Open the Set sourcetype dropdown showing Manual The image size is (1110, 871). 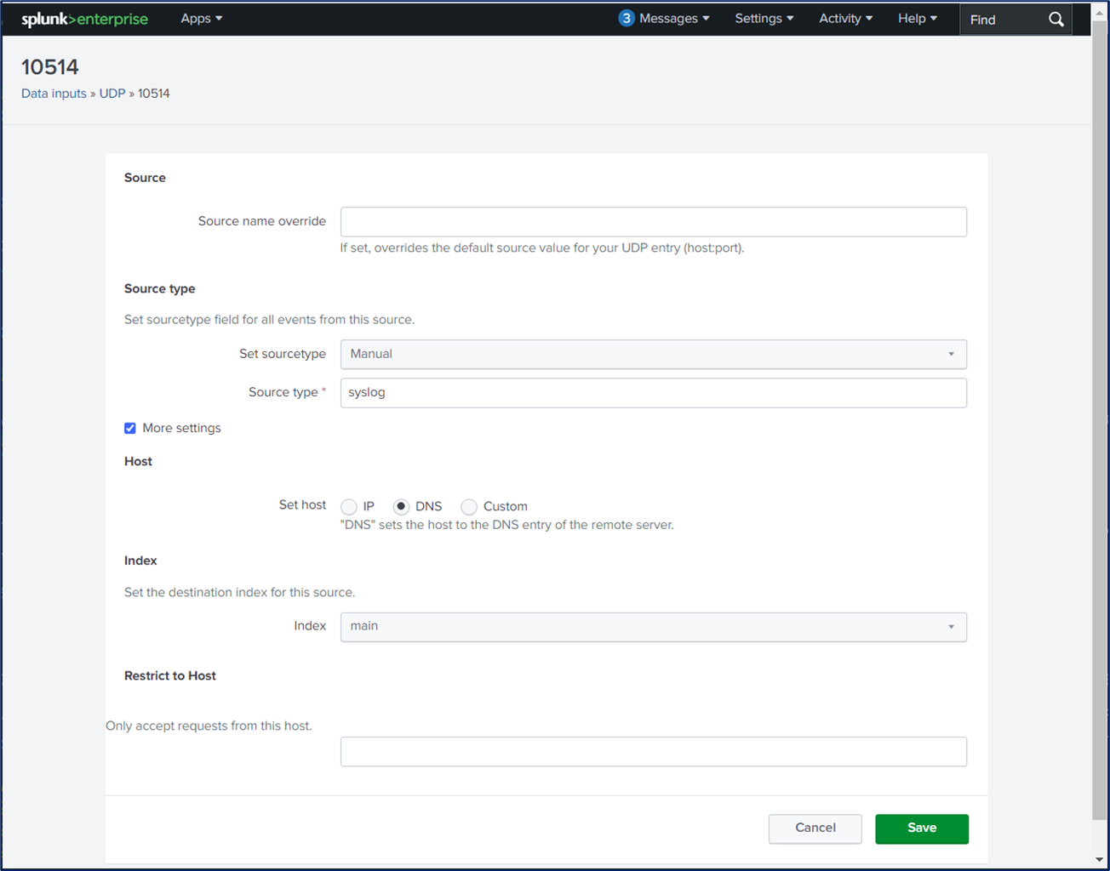653,354
